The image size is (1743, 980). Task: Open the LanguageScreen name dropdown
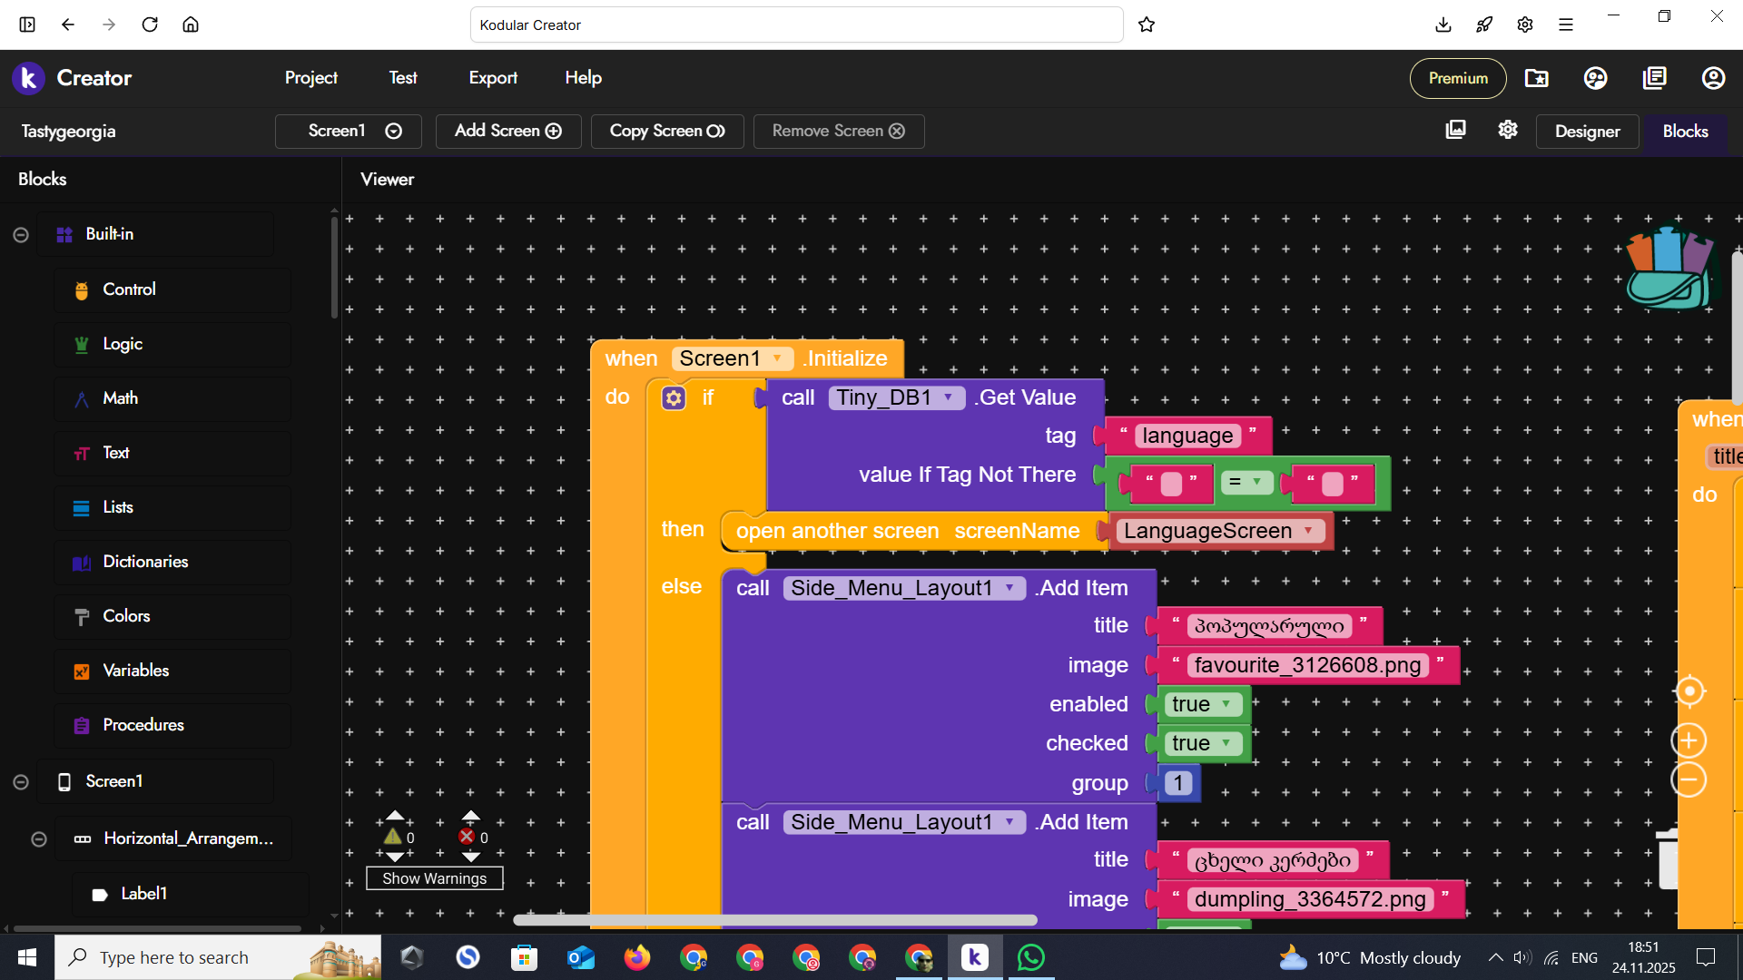[x=1308, y=531]
